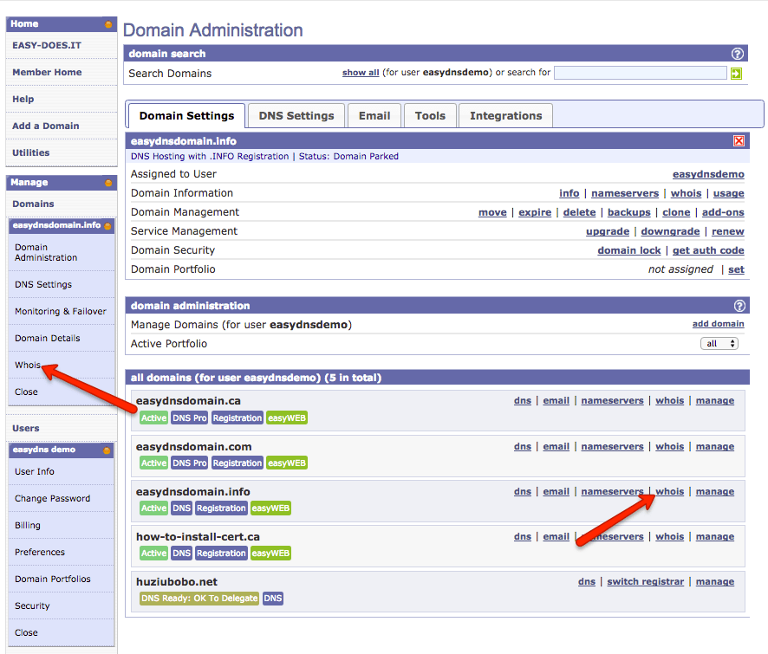Image resolution: width=768 pixels, height=654 pixels.
Task: Click the show all domains link
Action: coord(361,73)
